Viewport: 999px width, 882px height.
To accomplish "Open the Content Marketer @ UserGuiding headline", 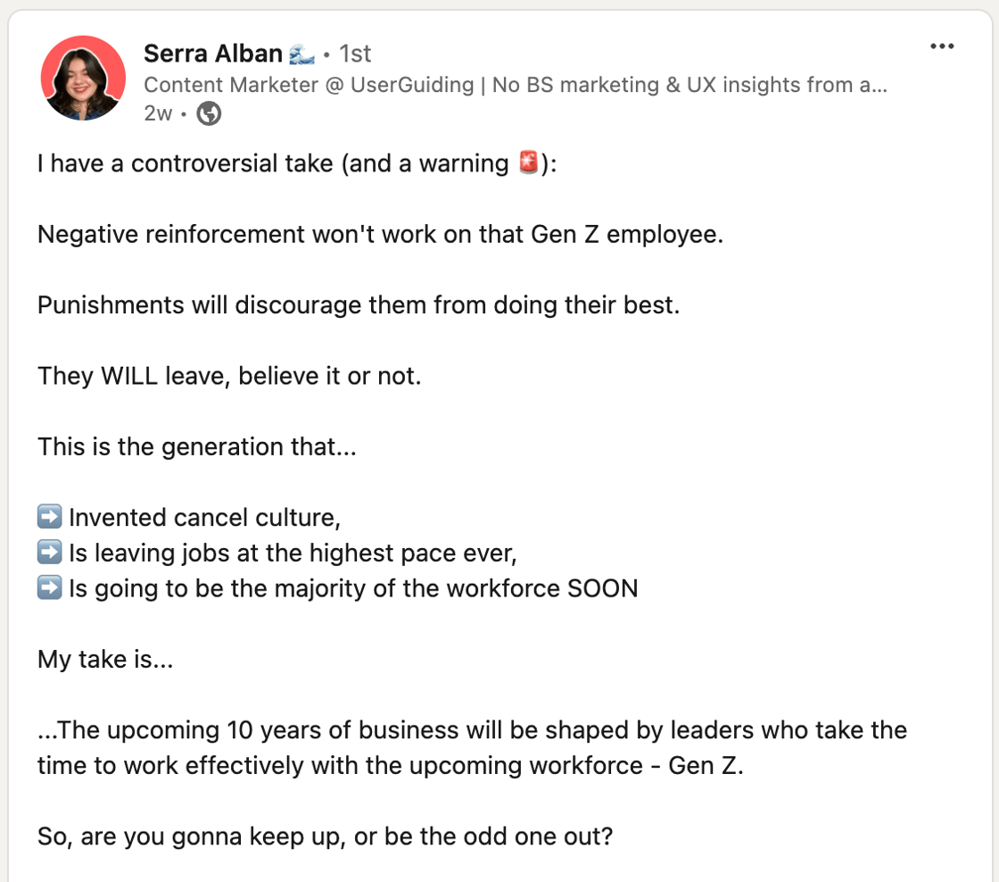I will tap(515, 85).
